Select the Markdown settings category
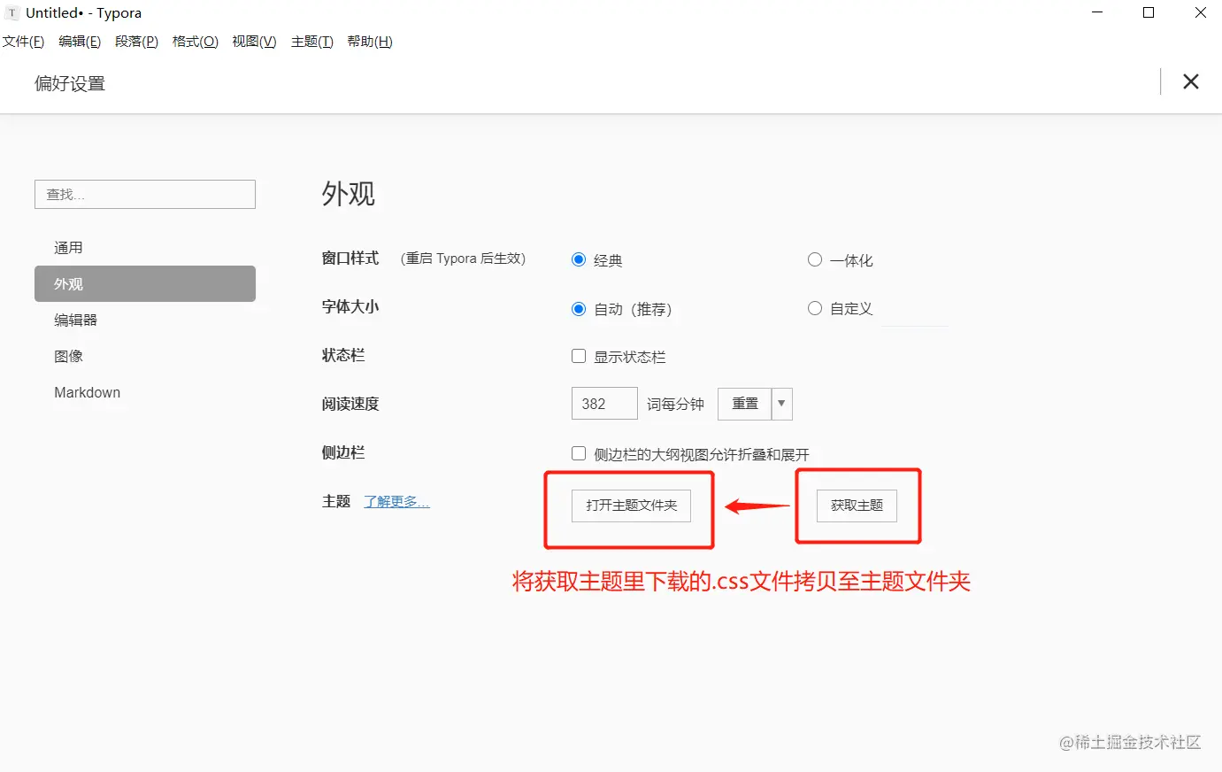1222x772 pixels. pyautogui.click(x=145, y=393)
